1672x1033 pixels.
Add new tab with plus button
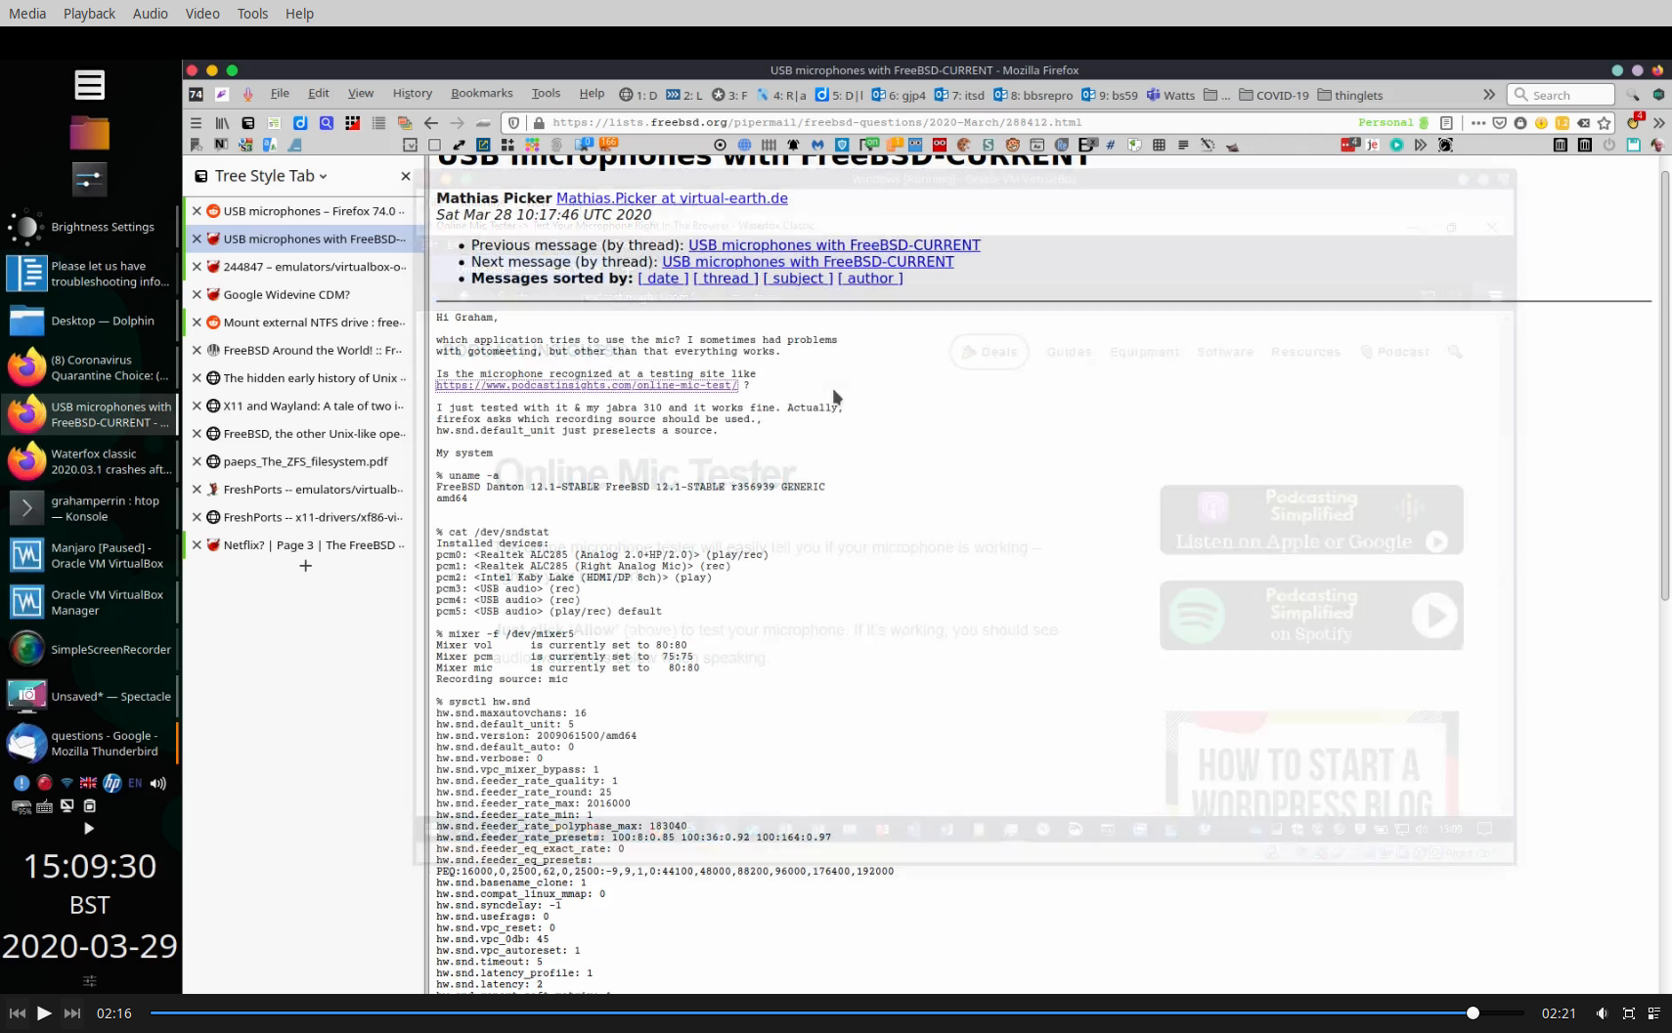tap(305, 566)
